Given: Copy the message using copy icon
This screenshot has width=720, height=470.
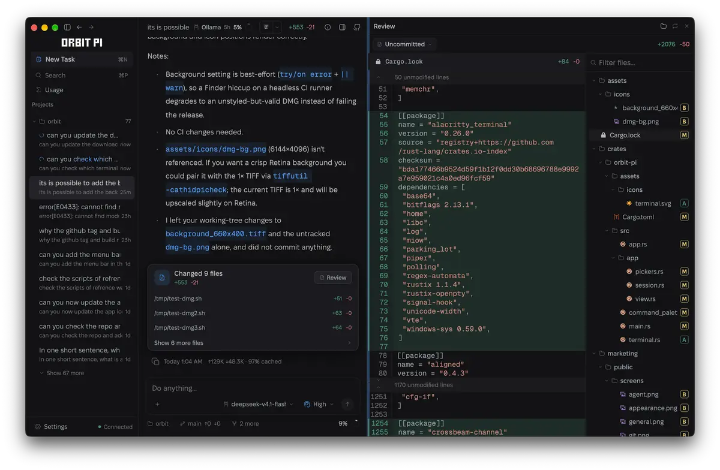Looking at the screenshot, I should tap(155, 361).
